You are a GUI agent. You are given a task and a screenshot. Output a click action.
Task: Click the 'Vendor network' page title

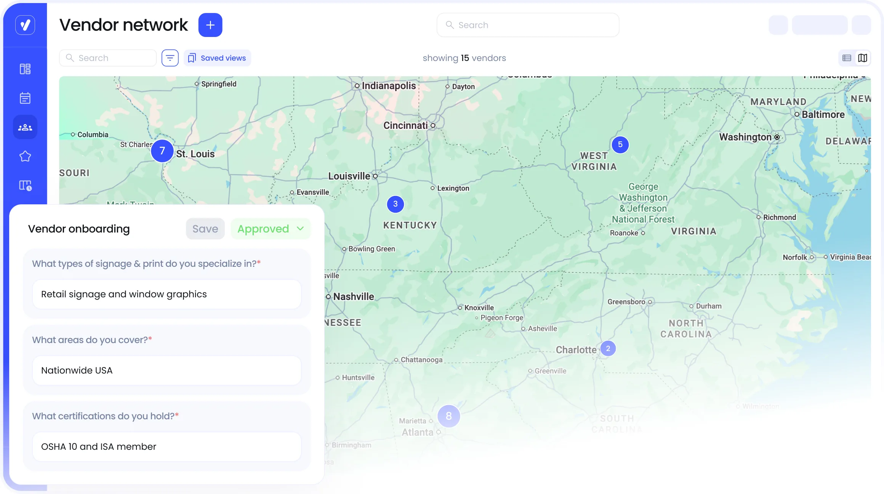click(123, 25)
